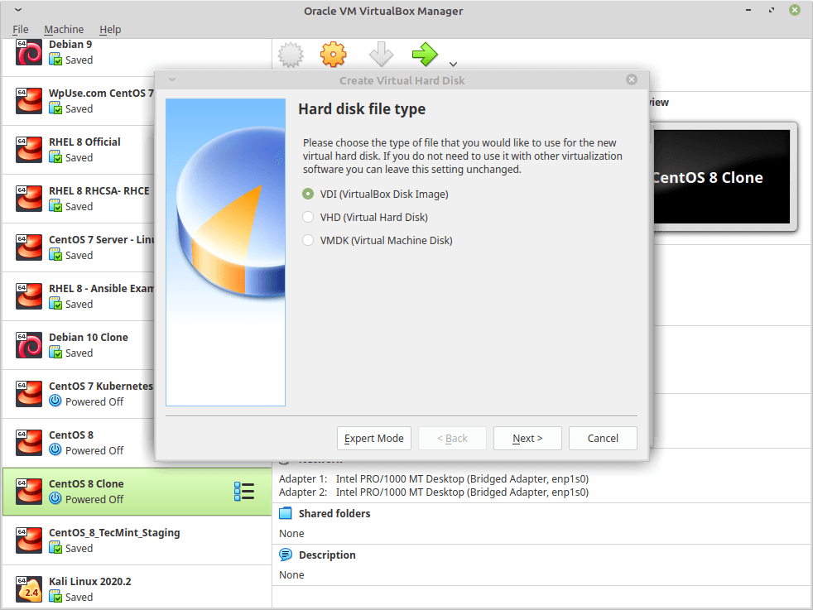The image size is (813, 610).
Task: Select the CentOS 7 Kubernetes machine
Action: 79,393
